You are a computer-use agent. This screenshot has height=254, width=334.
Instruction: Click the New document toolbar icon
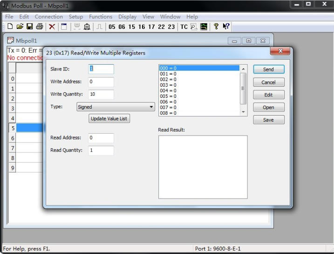(10, 27)
